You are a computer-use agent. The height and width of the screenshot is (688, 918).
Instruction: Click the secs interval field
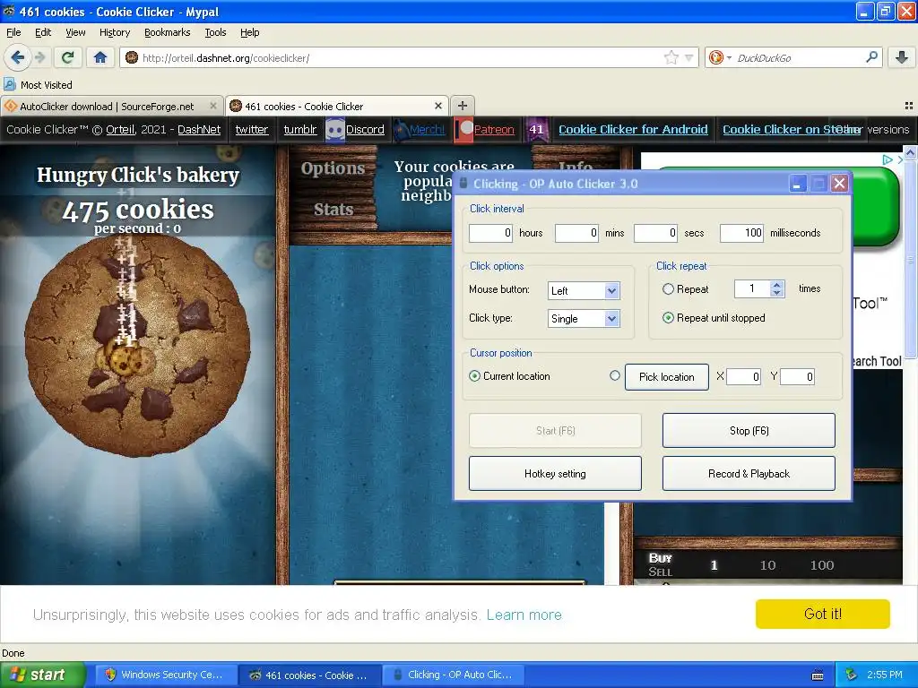[x=655, y=233]
